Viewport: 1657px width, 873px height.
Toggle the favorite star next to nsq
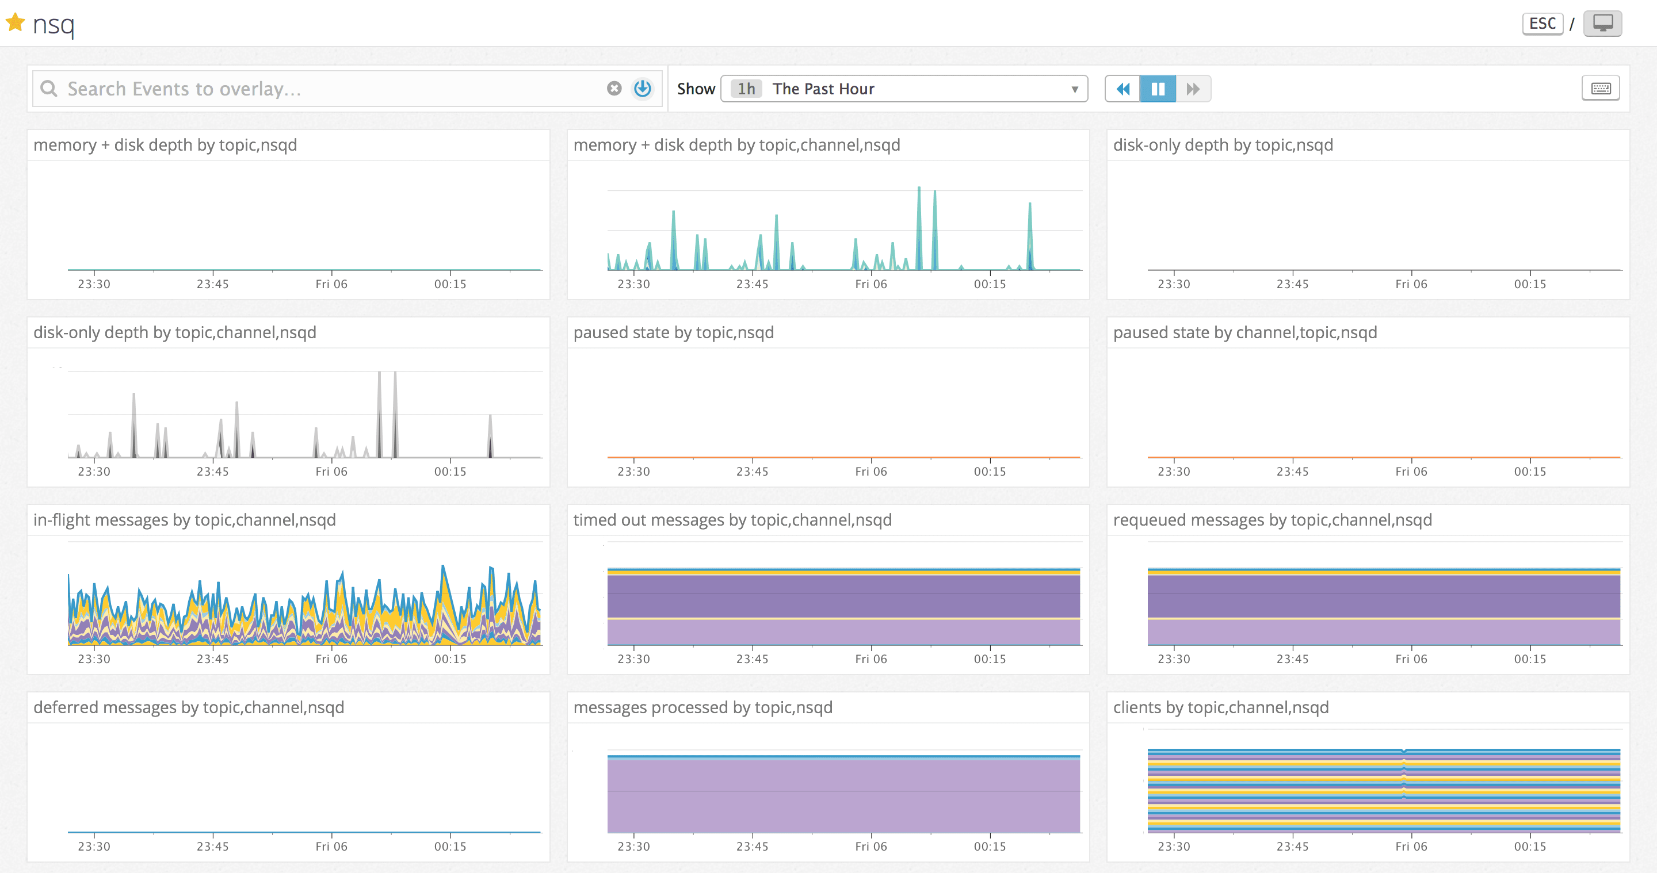[15, 22]
